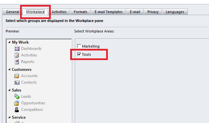Select Reports text in preview tree
This screenshot has width=209, height=123.
point(28,62)
